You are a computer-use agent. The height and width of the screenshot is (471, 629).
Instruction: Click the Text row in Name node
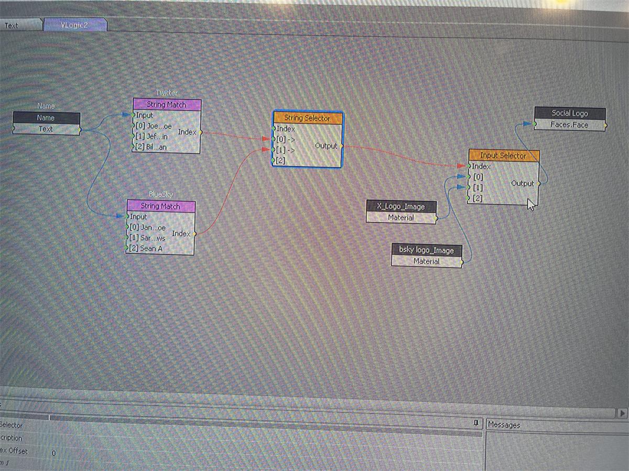tap(46, 129)
